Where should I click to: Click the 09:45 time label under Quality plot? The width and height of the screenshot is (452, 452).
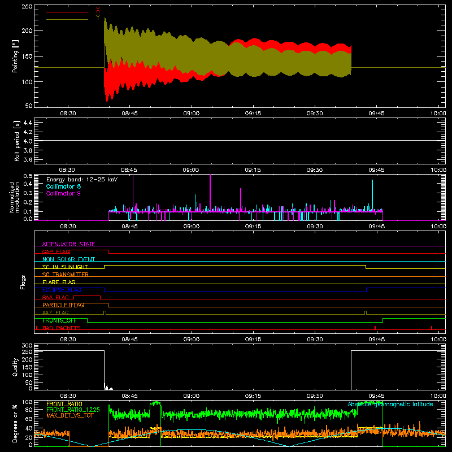[x=376, y=396]
